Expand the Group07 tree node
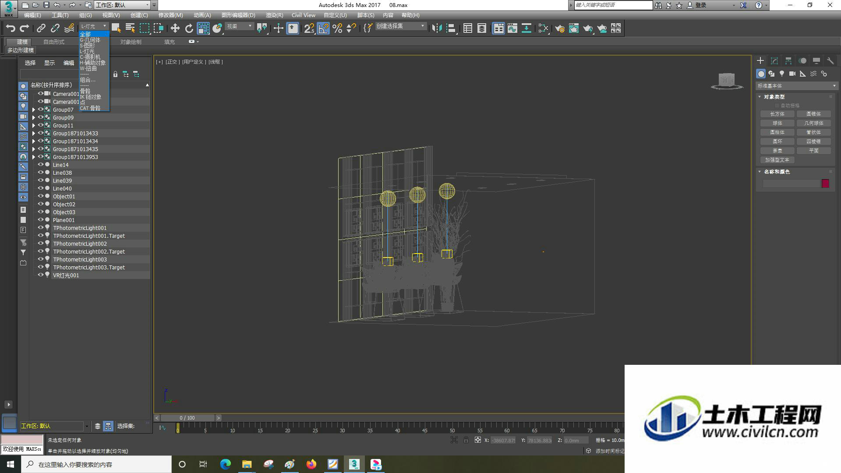This screenshot has width=841, height=473. [x=34, y=110]
